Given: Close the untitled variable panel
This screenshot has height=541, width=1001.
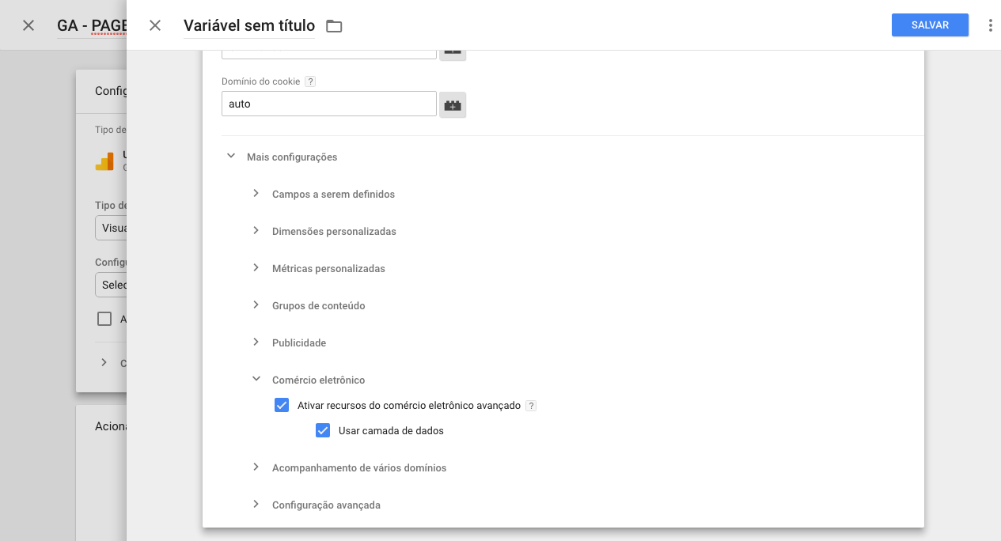Looking at the screenshot, I should click(155, 25).
